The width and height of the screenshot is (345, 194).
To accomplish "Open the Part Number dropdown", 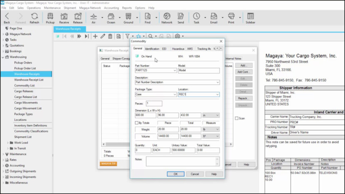I will point(175,71).
